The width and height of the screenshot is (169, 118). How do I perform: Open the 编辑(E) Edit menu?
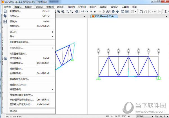(x=18, y=7)
